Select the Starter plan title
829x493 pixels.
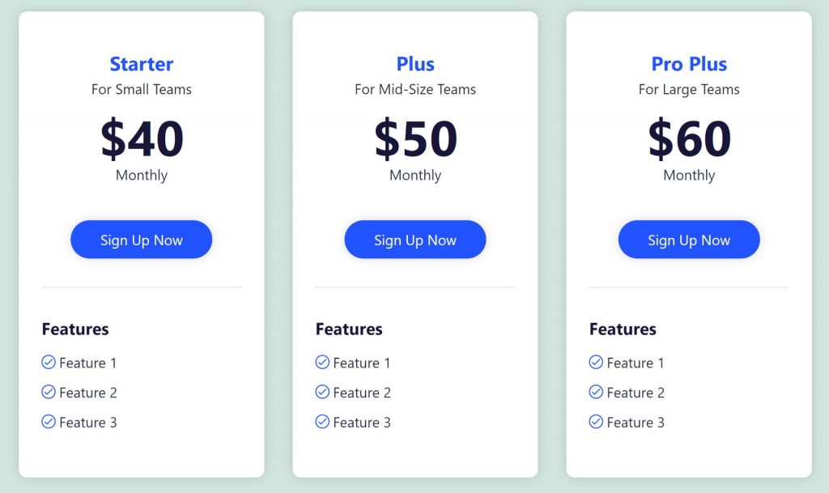(x=142, y=64)
